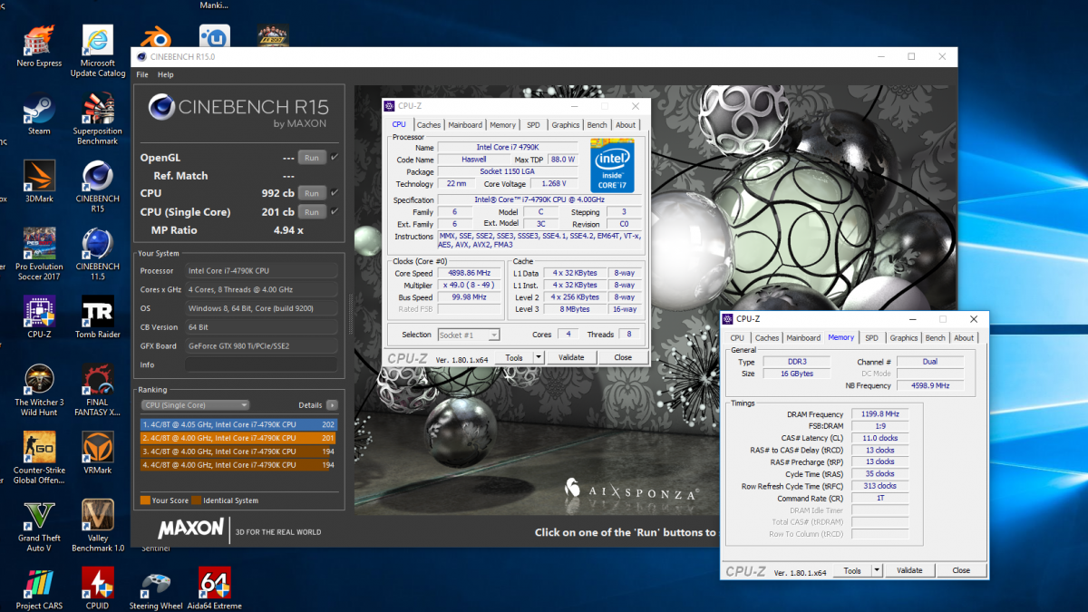Switch to SPD tab in CPU-Z processor window

tap(533, 125)
